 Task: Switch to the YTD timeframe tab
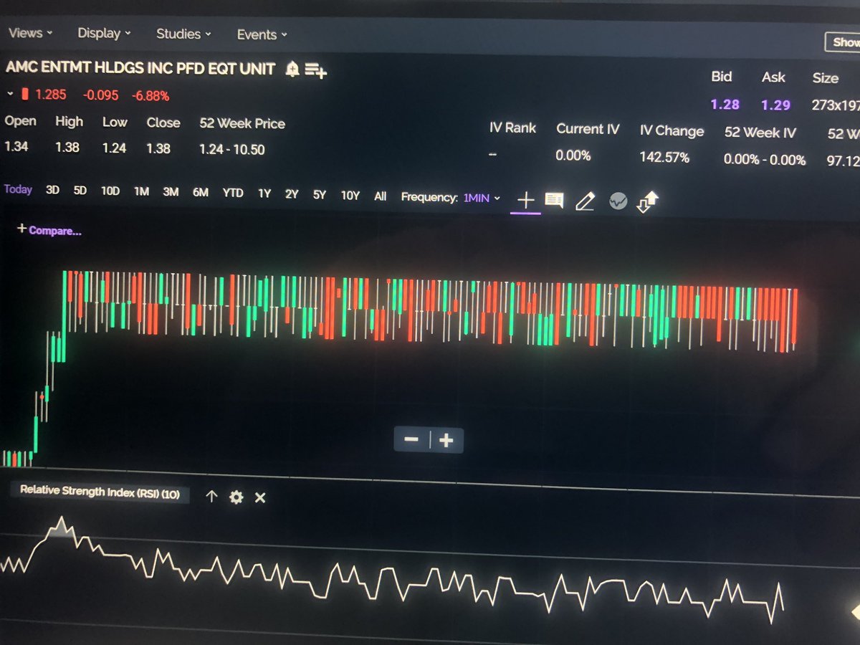232,193
